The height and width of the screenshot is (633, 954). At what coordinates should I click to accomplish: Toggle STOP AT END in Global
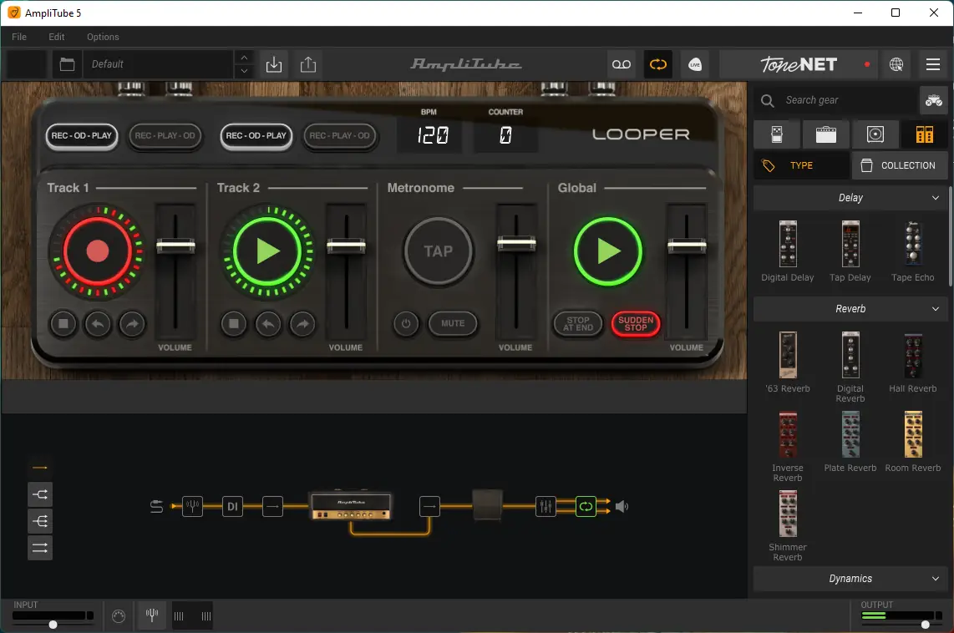(578, 323)
